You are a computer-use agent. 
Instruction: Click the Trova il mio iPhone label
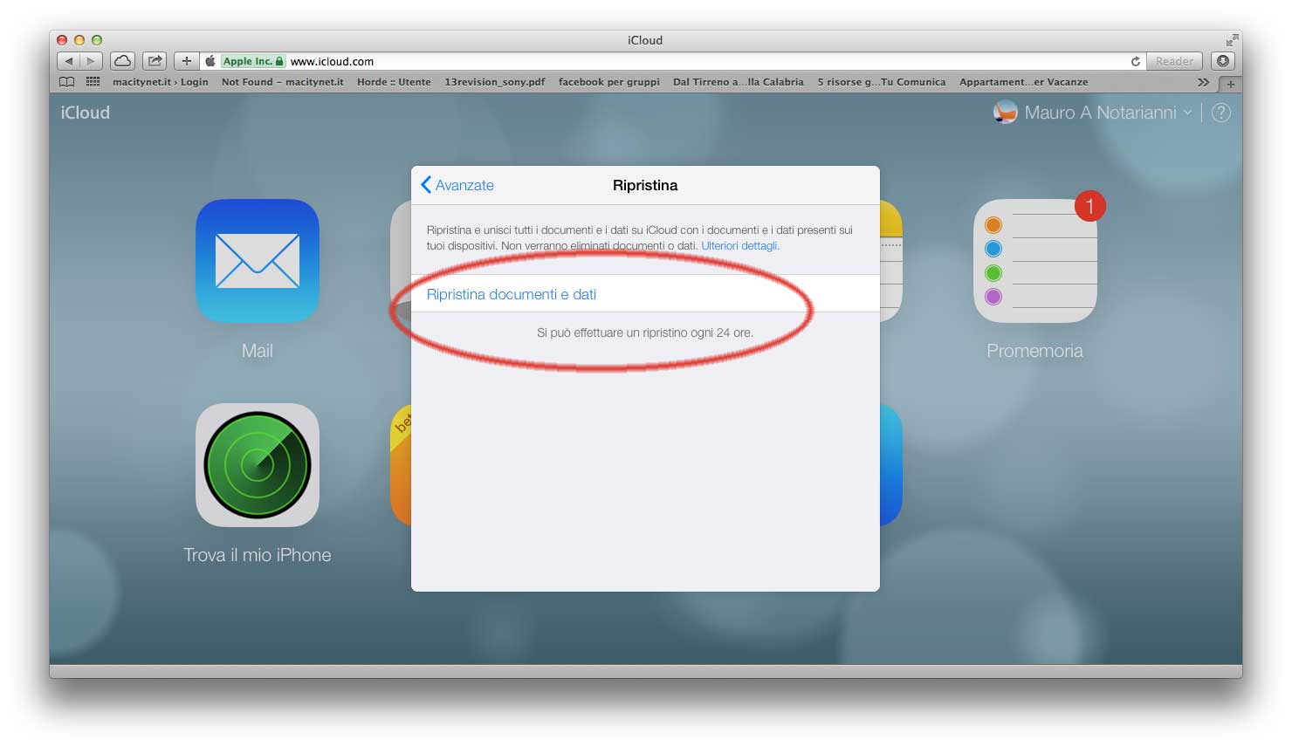[x=258, y=555]
